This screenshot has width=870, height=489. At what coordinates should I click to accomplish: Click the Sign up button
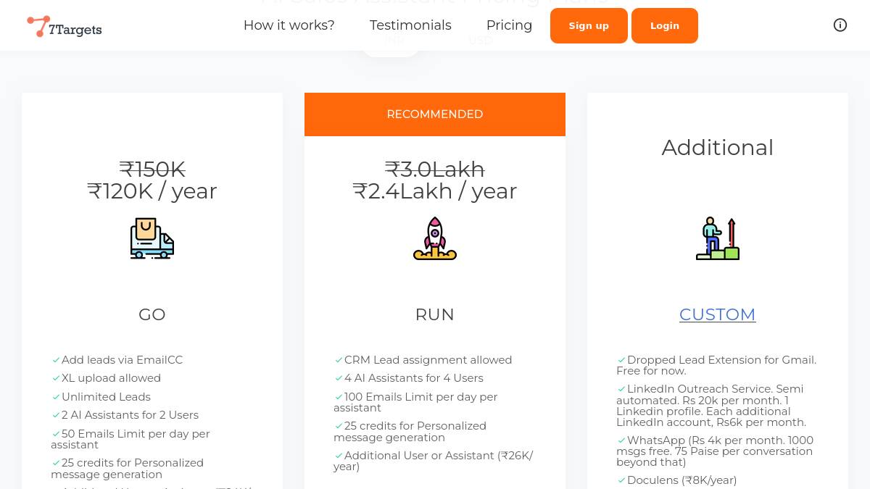click(589, 26)
